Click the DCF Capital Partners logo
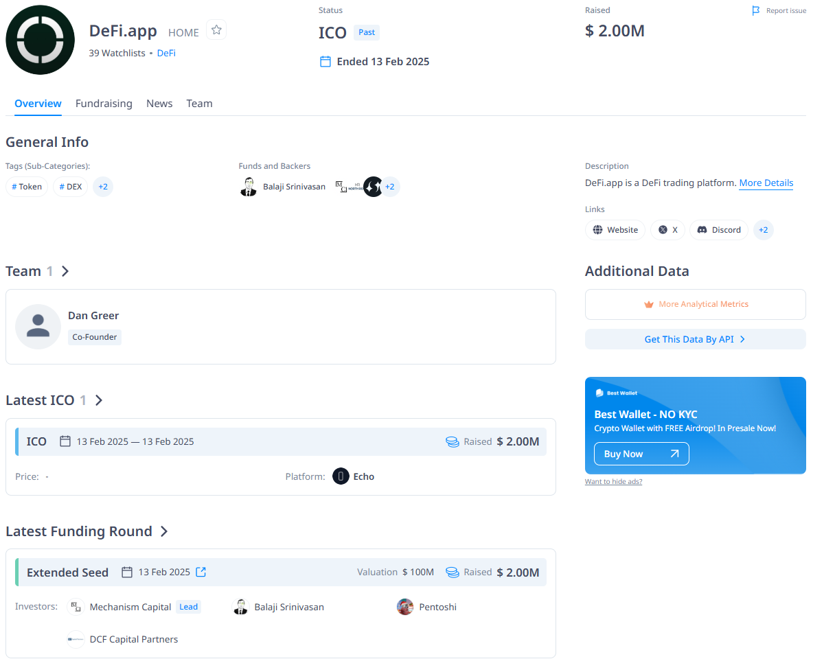The image size is (835, 659). 76,639
